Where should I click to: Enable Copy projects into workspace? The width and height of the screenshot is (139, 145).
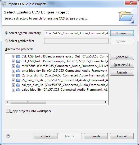click(x=8, y=111)
